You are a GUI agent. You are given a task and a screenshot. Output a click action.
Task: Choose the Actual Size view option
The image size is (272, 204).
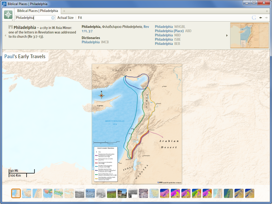pyautogui.click(x=65, y=18)
